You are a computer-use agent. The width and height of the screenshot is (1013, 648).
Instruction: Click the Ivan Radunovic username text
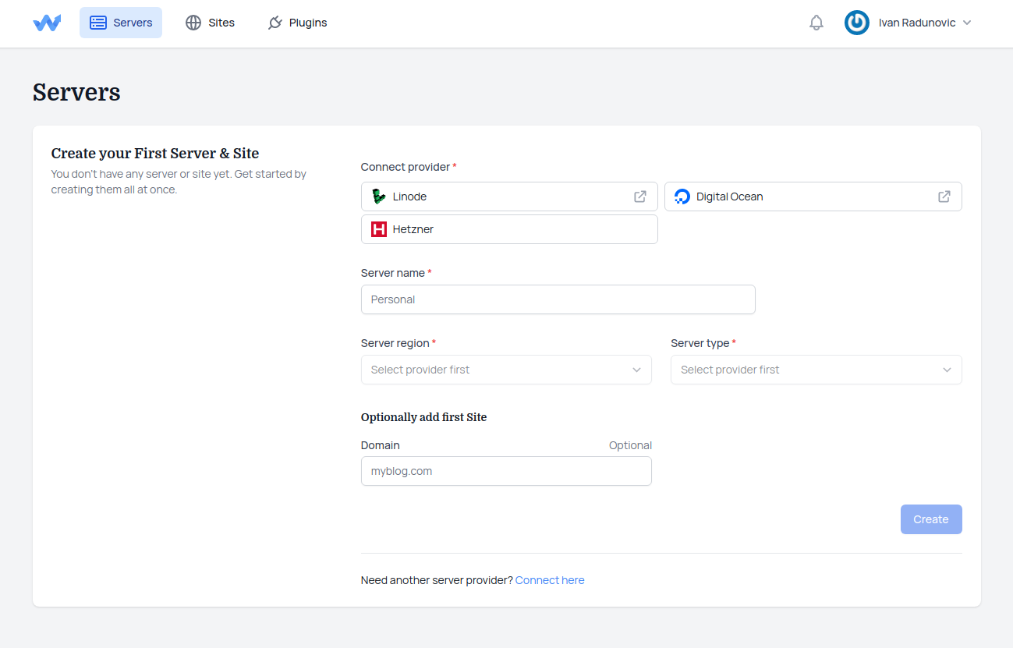(x=917, y=23)
